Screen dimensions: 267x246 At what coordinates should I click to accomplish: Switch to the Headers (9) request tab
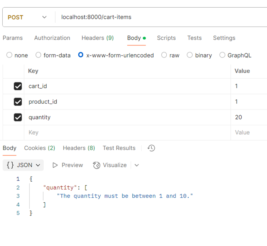point(98,38)
